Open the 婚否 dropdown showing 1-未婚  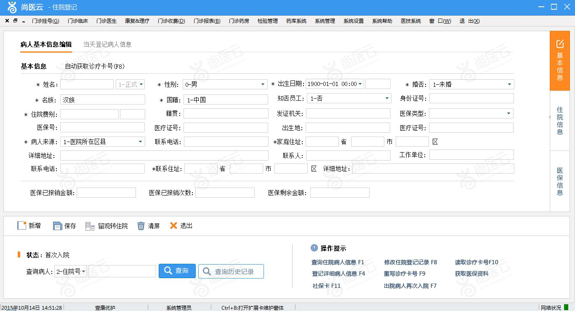click(471, 84)
